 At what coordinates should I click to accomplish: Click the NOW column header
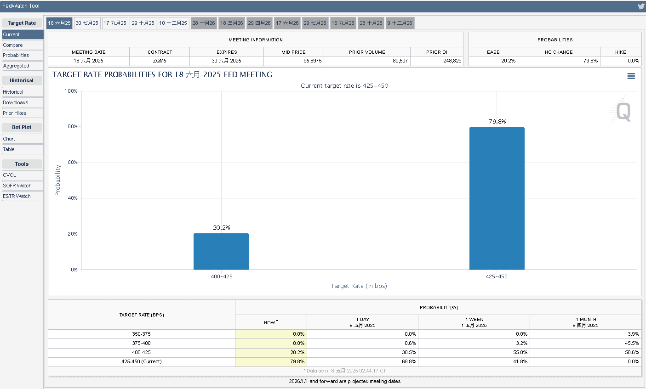(x=271, y=322)
